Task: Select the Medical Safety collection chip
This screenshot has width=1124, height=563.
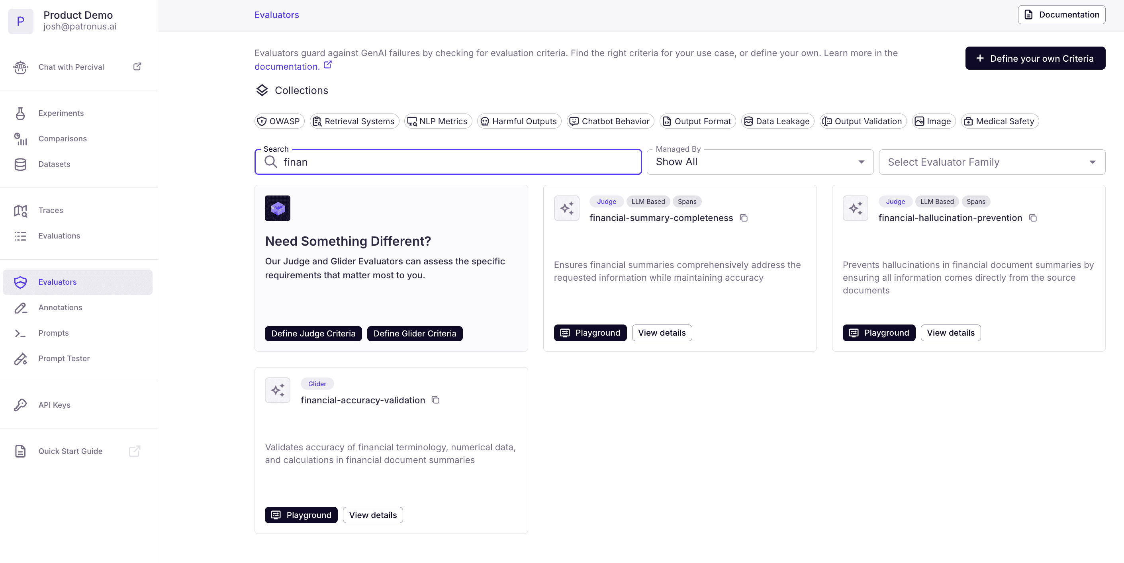Action: coord(999,121)
